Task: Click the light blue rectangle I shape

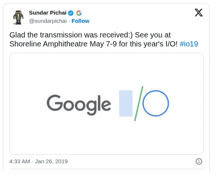Action: [126, 103]
